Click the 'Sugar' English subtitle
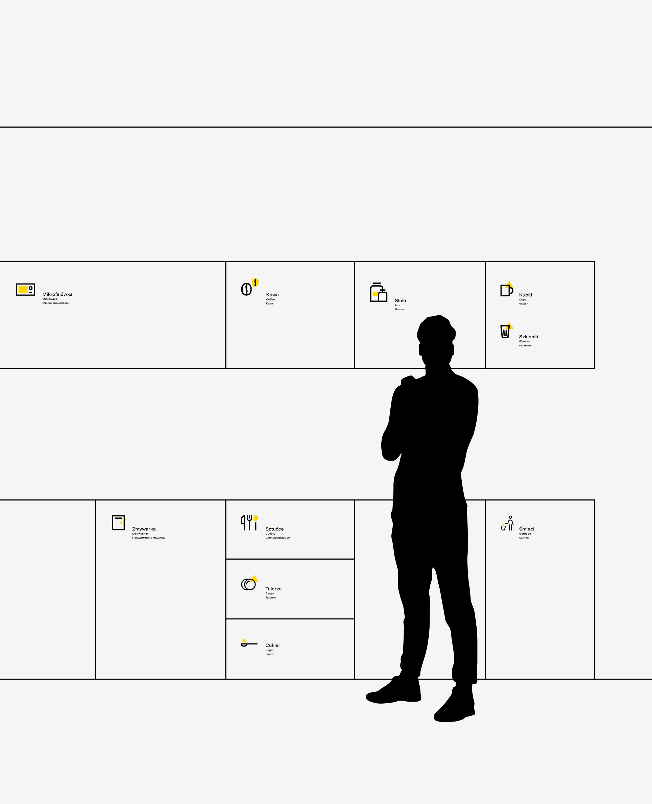 [x=269, y=650]
